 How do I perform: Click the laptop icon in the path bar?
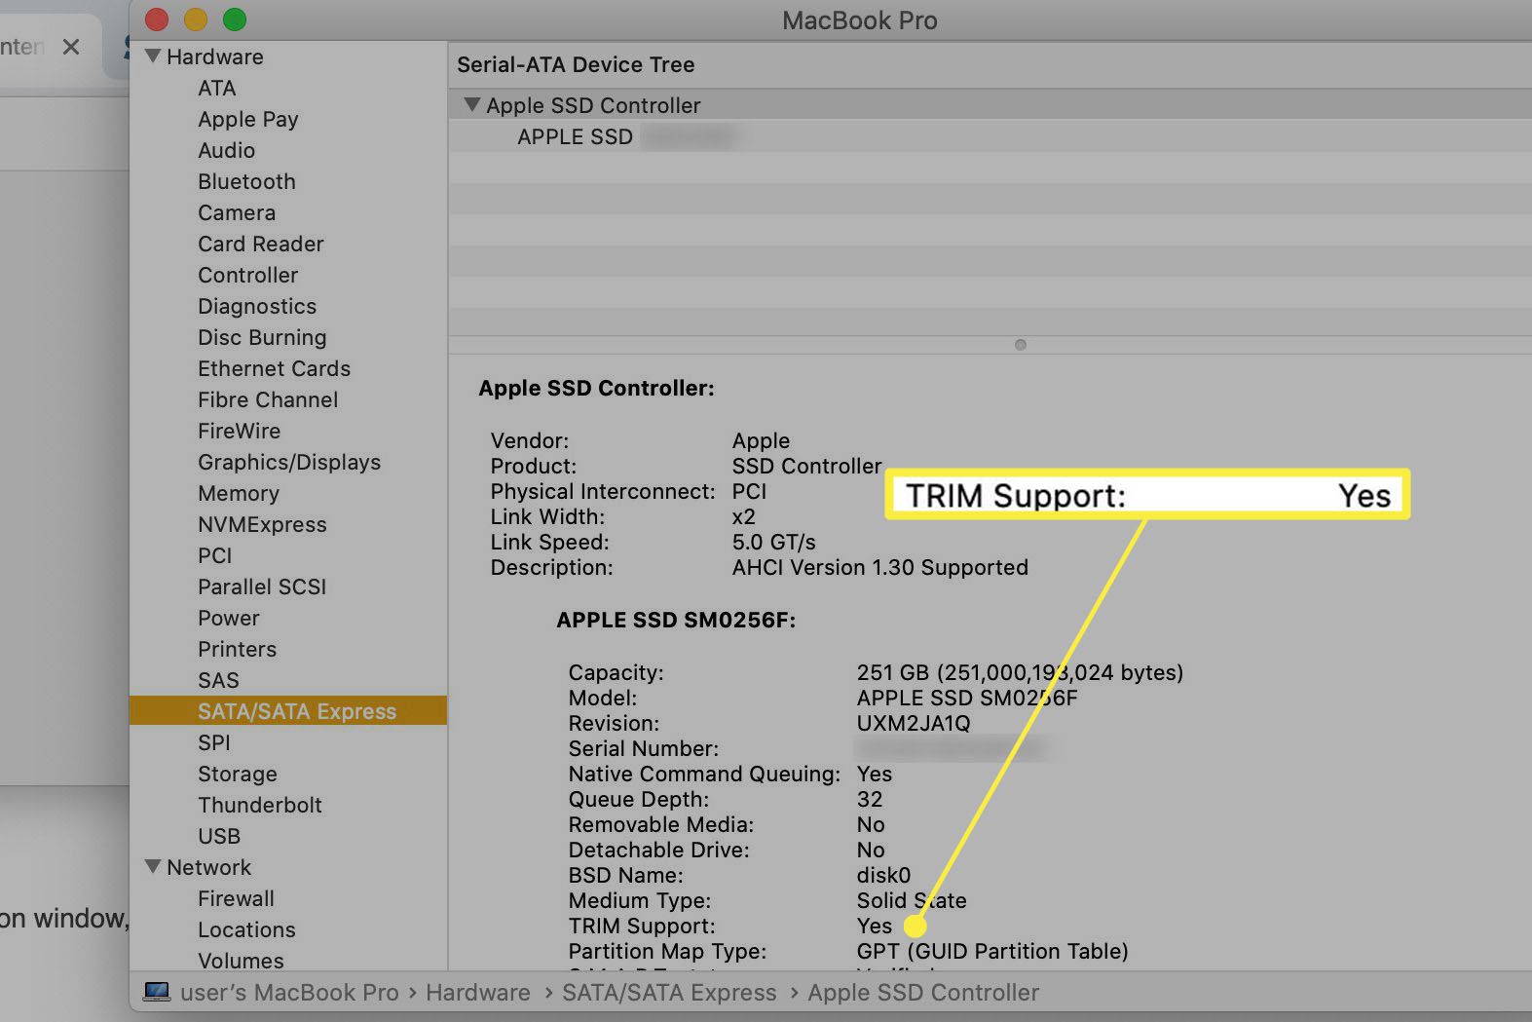point(156,992)
